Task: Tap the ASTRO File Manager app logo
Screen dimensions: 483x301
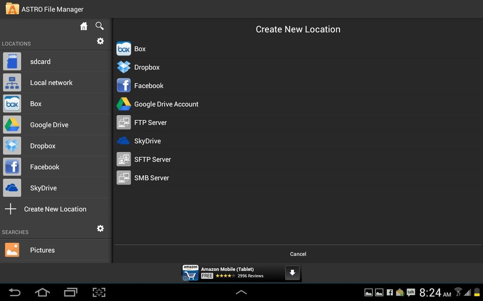Action: pos(12,8)
